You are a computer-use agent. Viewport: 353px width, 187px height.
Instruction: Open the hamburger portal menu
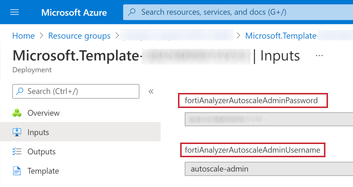(x=14, y=12)
